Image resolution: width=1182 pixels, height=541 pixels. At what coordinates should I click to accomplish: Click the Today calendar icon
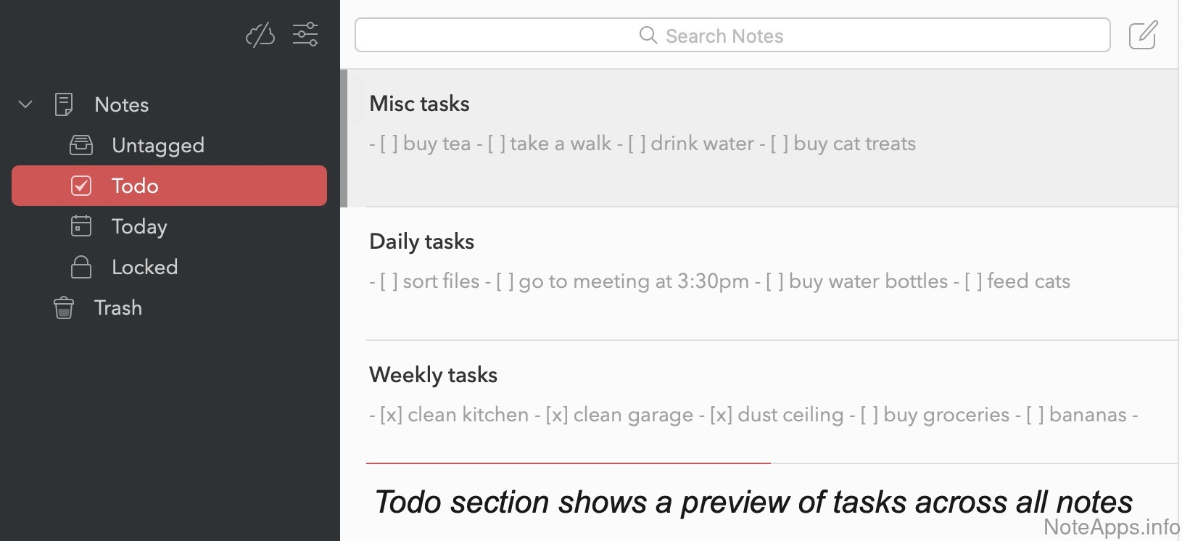(x=81, y=226)
